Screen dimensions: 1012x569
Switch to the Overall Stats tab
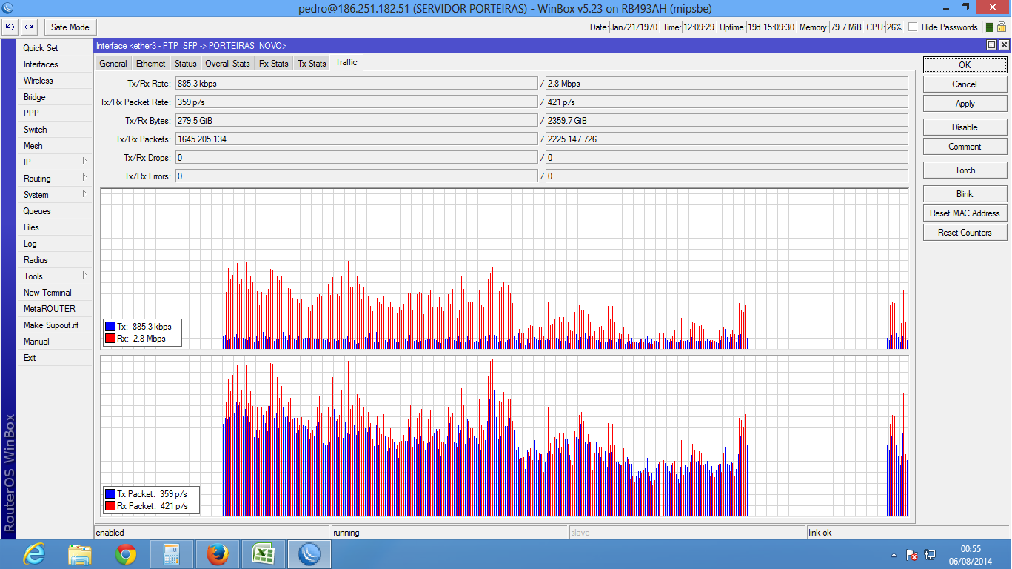point(227,64)
